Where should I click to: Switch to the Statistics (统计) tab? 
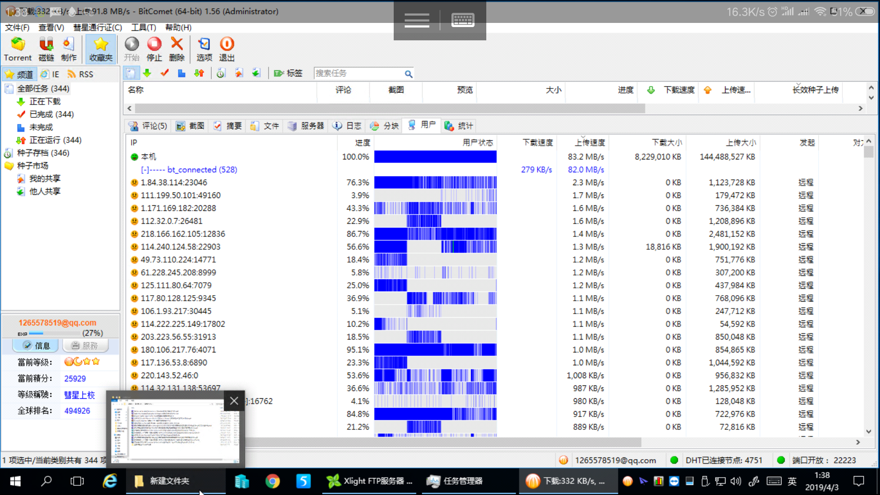click(459, 126)
